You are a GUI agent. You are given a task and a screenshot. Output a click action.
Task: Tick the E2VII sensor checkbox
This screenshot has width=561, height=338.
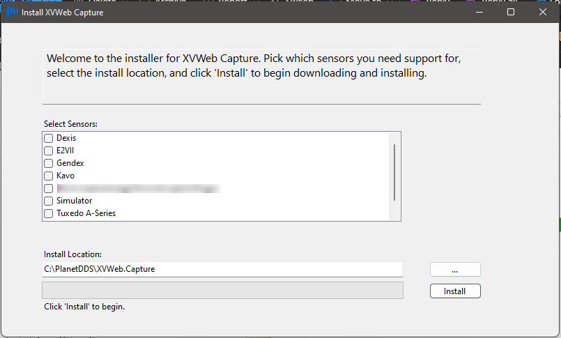tap(49, 151)
